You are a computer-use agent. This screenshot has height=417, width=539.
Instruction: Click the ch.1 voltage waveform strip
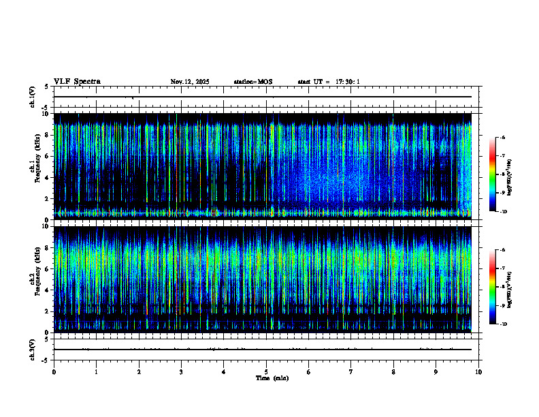coord(267,97)
